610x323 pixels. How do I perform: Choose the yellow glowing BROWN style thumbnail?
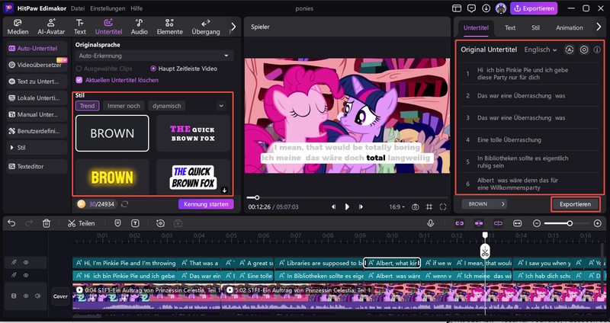112,177
